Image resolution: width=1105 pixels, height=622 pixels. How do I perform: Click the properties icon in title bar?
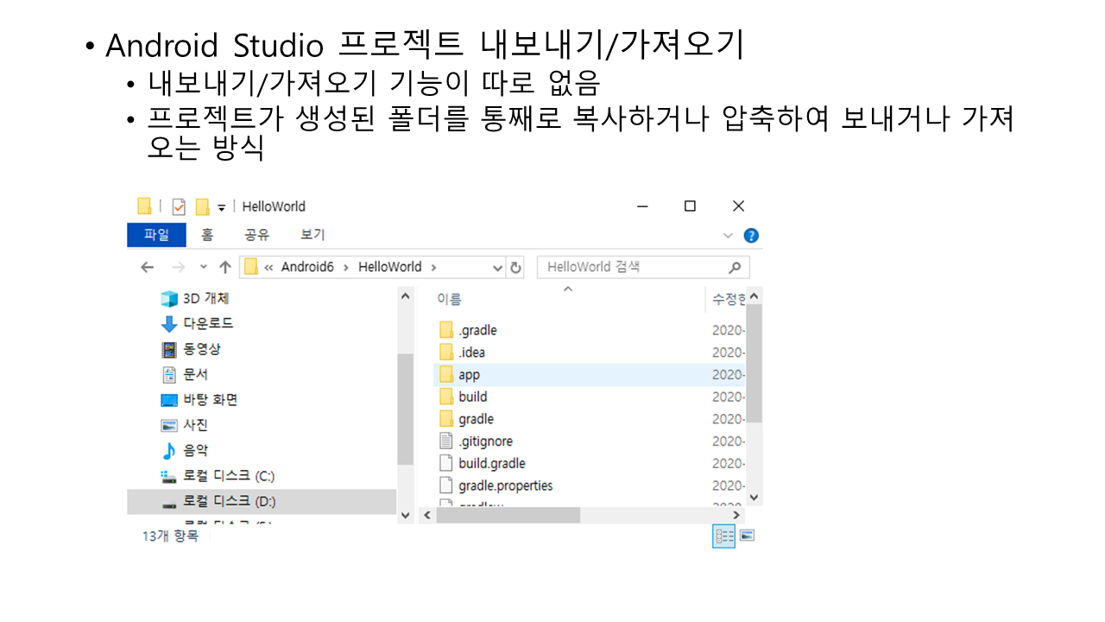[x=179, y=206]
